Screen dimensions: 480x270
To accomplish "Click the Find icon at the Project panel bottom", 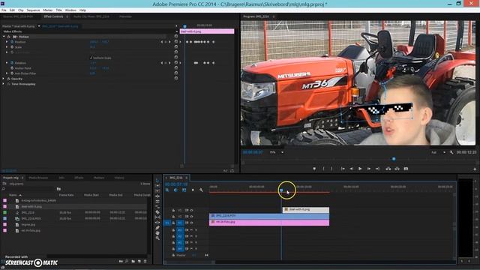I will [127, 262].
